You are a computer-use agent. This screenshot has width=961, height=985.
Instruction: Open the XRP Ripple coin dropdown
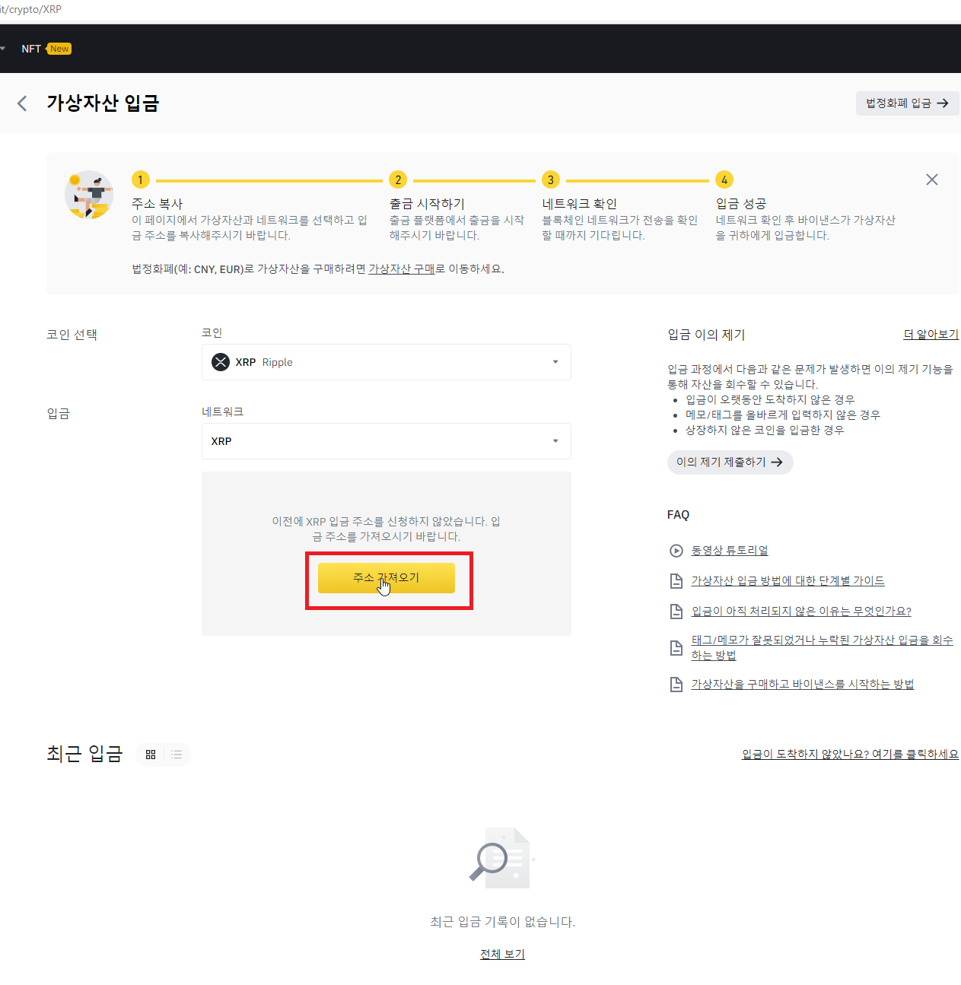tap(387, 362)
